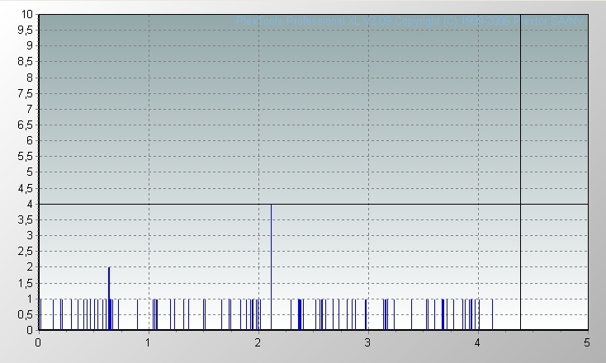Click the Y-axis label 7
The image size is (606, 363).
click(x=30, y=109)
